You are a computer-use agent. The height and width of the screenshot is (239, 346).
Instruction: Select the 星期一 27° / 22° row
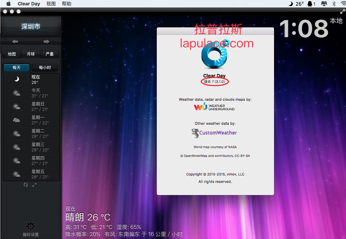click(x=31, y=120)
